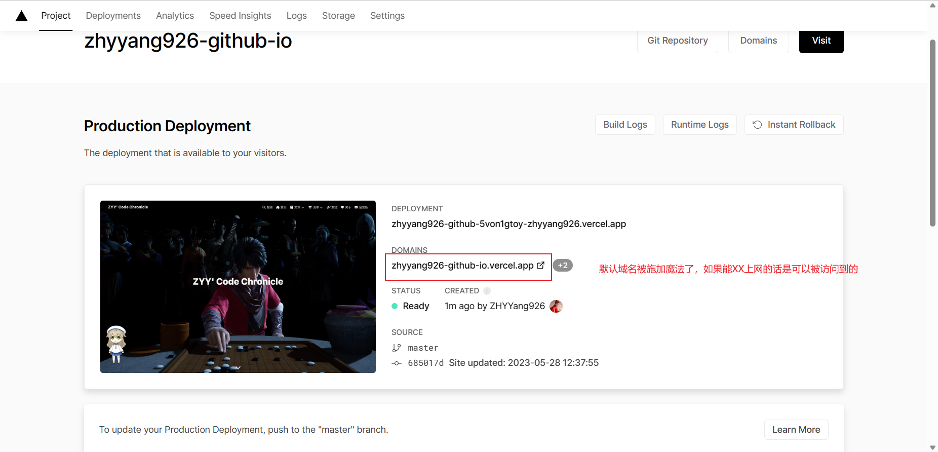938x452 pixels.
Task: Open the Project tab
Action: 56,16
